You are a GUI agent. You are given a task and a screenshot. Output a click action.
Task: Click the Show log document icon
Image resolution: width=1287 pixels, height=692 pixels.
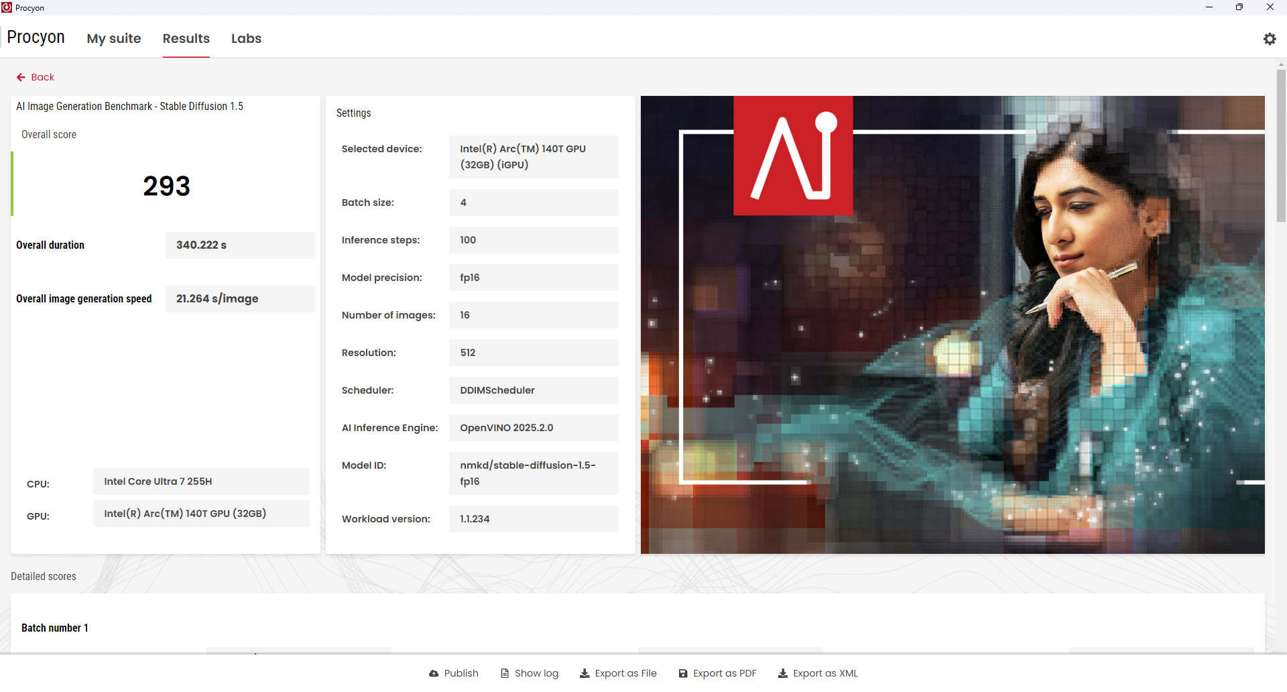coord(505,673)
